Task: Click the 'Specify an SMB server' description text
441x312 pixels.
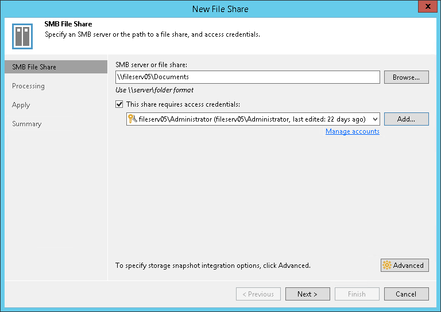Action: [152, 34]
